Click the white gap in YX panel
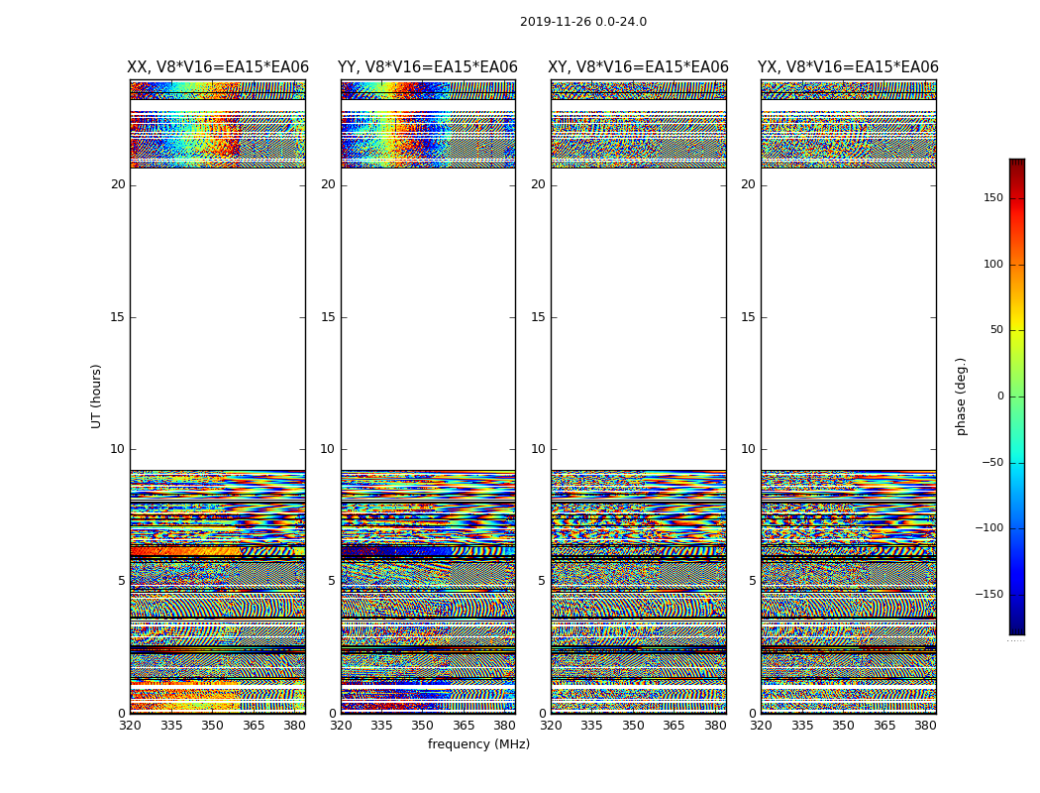 coord(848,317)
